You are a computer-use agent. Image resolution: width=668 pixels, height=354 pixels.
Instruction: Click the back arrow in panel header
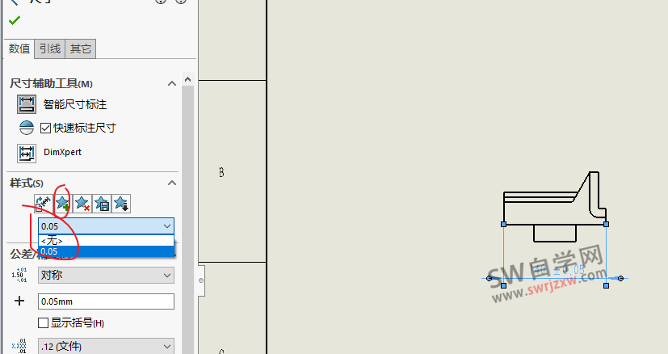tap(15, 2)
